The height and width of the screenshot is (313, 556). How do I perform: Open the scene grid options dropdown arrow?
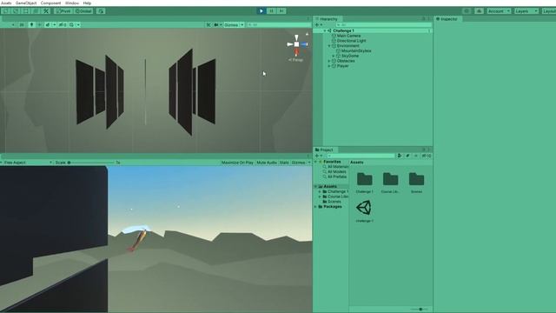click(x=78, y=25)
